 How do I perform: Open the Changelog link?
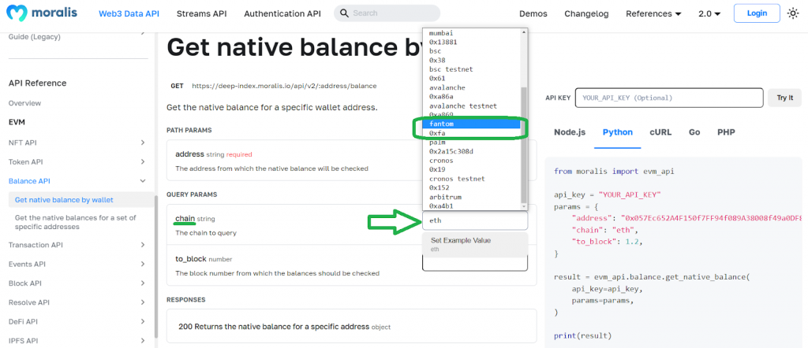pos(586,14)
